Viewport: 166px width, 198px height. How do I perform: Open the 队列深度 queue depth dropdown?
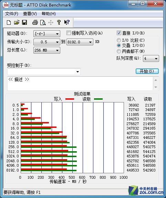[x=151, y=58]
